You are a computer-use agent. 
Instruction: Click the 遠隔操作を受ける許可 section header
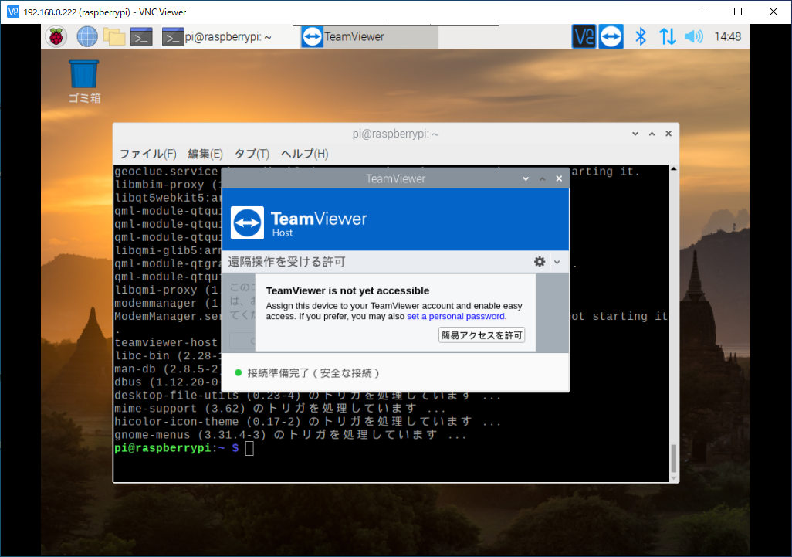287,262
